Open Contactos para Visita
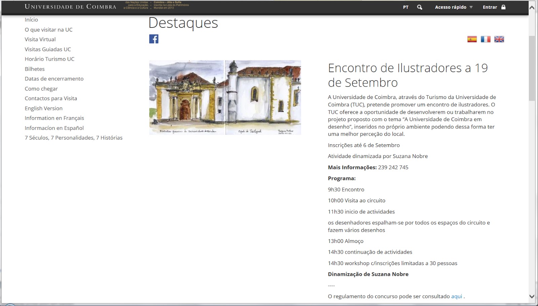Screen dimensions: 538x306 point(51,98)
